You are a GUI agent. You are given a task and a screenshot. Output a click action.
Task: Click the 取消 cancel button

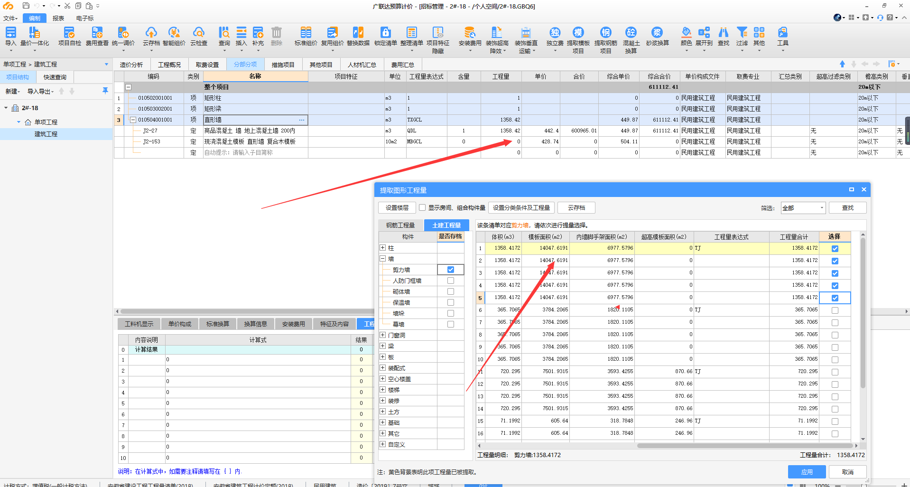(848, 472)
